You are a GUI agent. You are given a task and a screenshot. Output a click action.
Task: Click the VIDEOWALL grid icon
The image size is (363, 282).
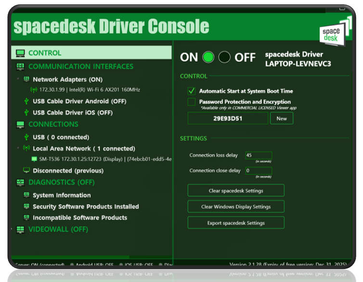(x=20, y=229)
